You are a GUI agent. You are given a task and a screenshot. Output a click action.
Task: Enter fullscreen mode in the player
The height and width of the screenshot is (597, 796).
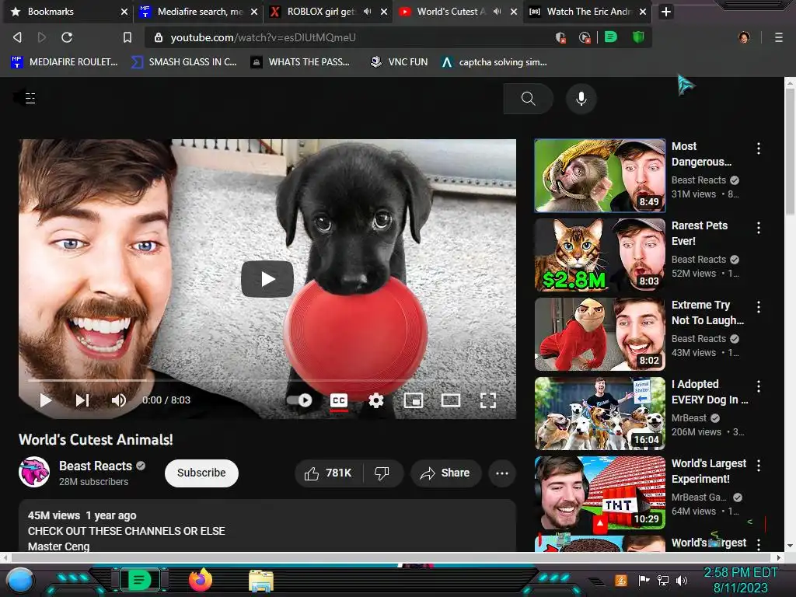pos(488,400)
